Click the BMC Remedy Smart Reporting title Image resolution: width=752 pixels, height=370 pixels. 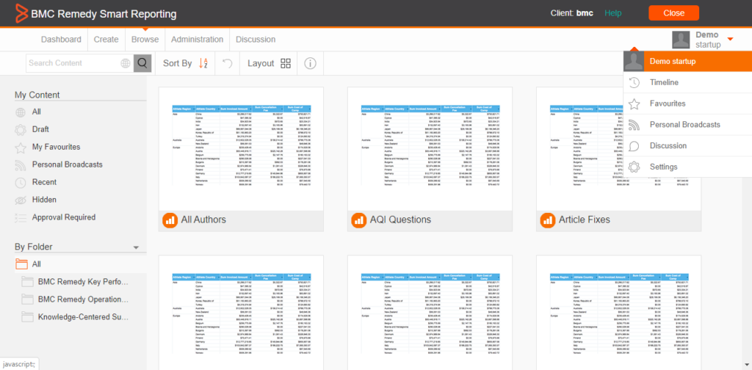[104, 14]
